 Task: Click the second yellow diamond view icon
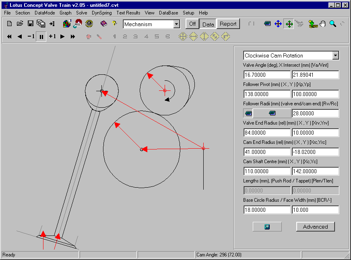(193, 37)
